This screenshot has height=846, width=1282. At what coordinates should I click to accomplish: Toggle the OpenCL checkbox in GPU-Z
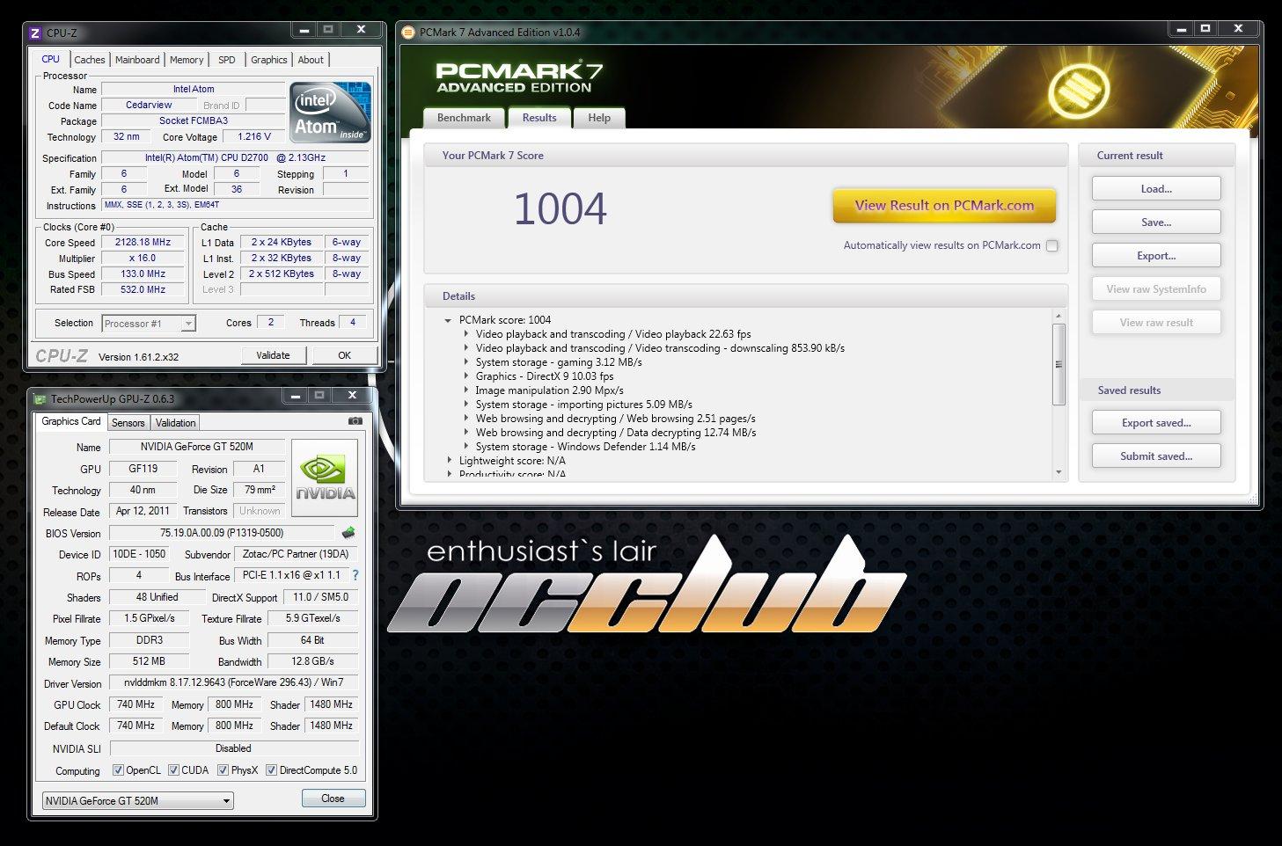(x=118, y=770)
